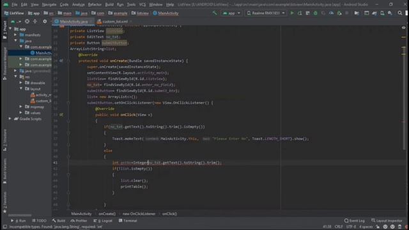409x230 pixels.
Task: Select MainActivity file in project tree
Action: click(41, 53)
